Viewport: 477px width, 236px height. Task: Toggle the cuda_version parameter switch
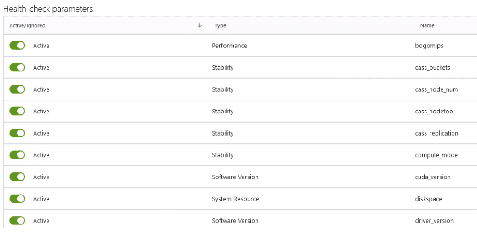[x=17, y=177]
